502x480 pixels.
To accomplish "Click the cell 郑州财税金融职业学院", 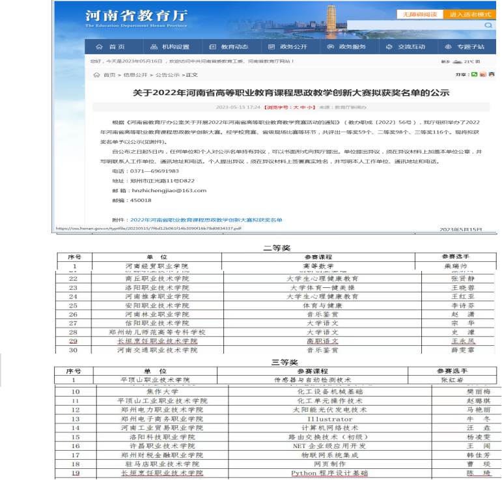I will 162,455.
